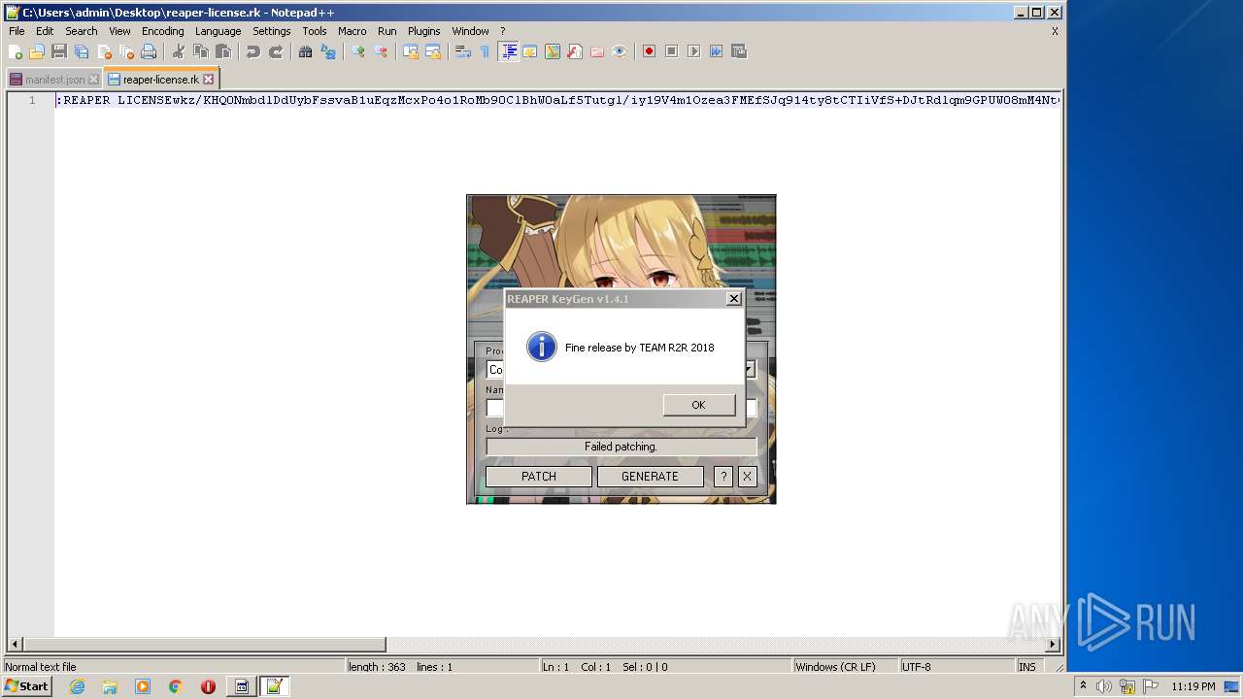The width and height of the screenshot is (1243, 699).
Task: Click the GENERATE button
Action: (650, 476)
